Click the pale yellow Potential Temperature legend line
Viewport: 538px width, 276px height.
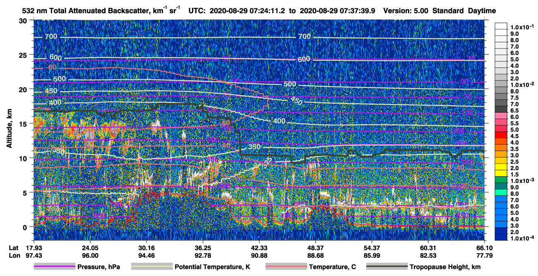point(152,267)
